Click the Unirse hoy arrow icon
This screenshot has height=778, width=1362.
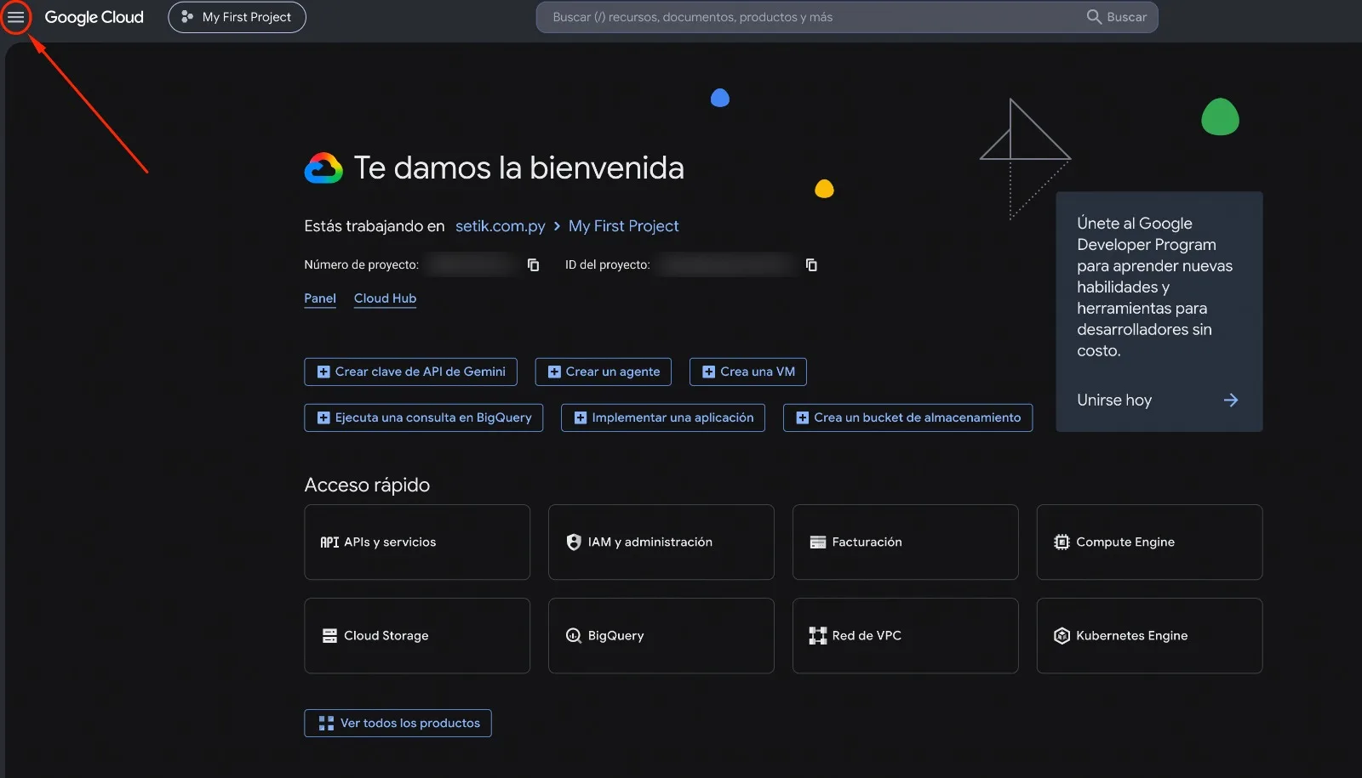tap(1231, 400)
